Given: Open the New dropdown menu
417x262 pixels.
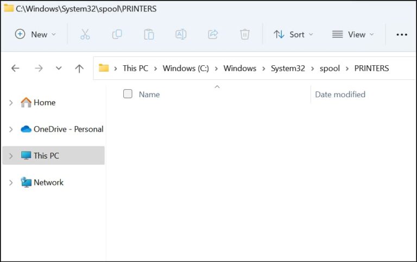Looking at the screenshot, I should point(35,34).
